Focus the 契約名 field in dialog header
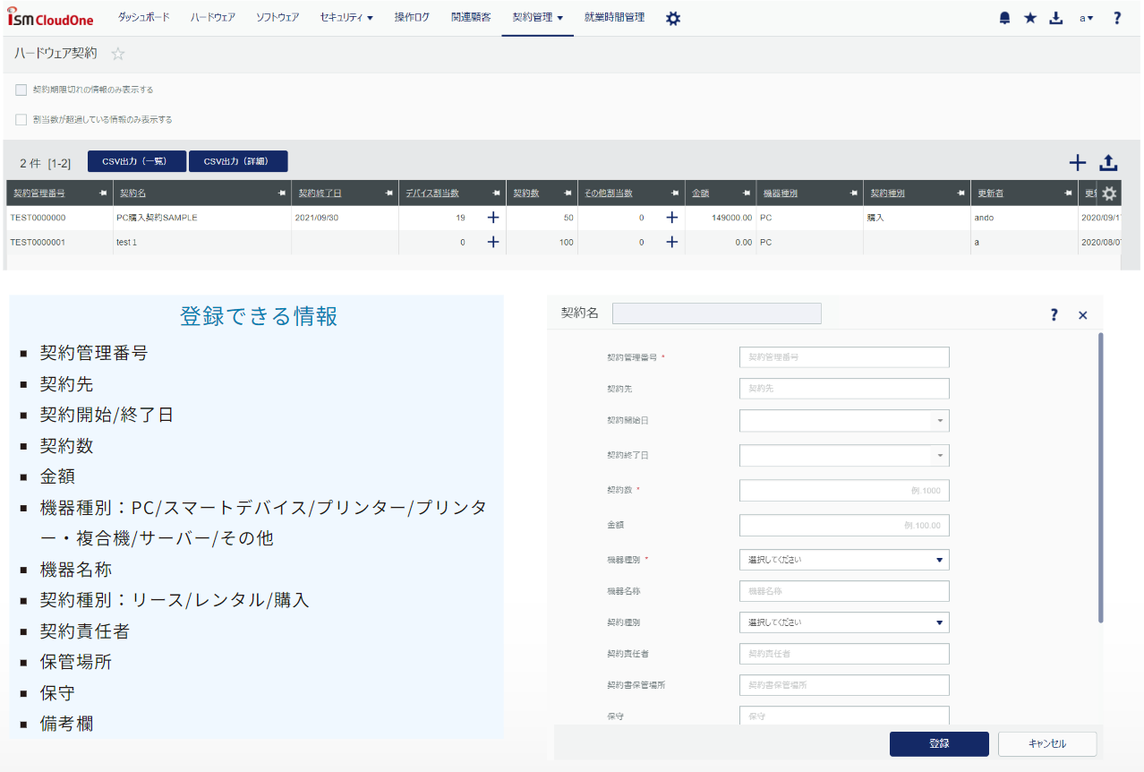This screenshot has width=1144, height=772. [x=716, y=313]
